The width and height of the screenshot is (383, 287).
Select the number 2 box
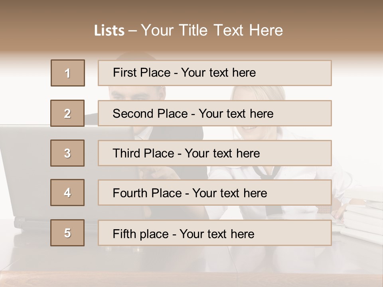(67, 113)
